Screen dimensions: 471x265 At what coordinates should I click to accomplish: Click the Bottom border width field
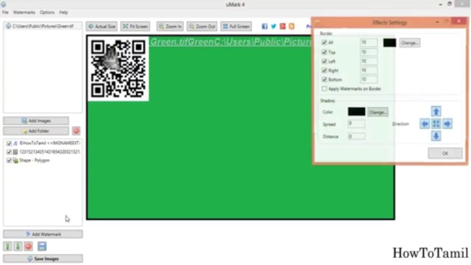369,79
